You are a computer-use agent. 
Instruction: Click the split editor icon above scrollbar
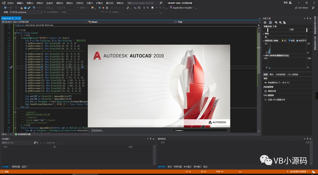click(259, 25)
